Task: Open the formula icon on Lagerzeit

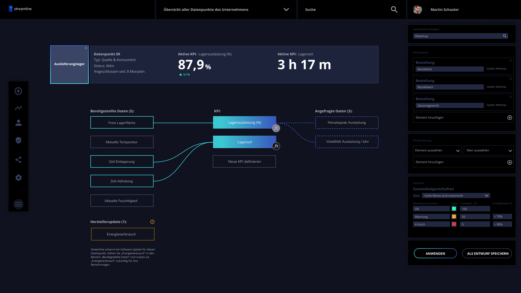Action: click(x=276, y=146)
